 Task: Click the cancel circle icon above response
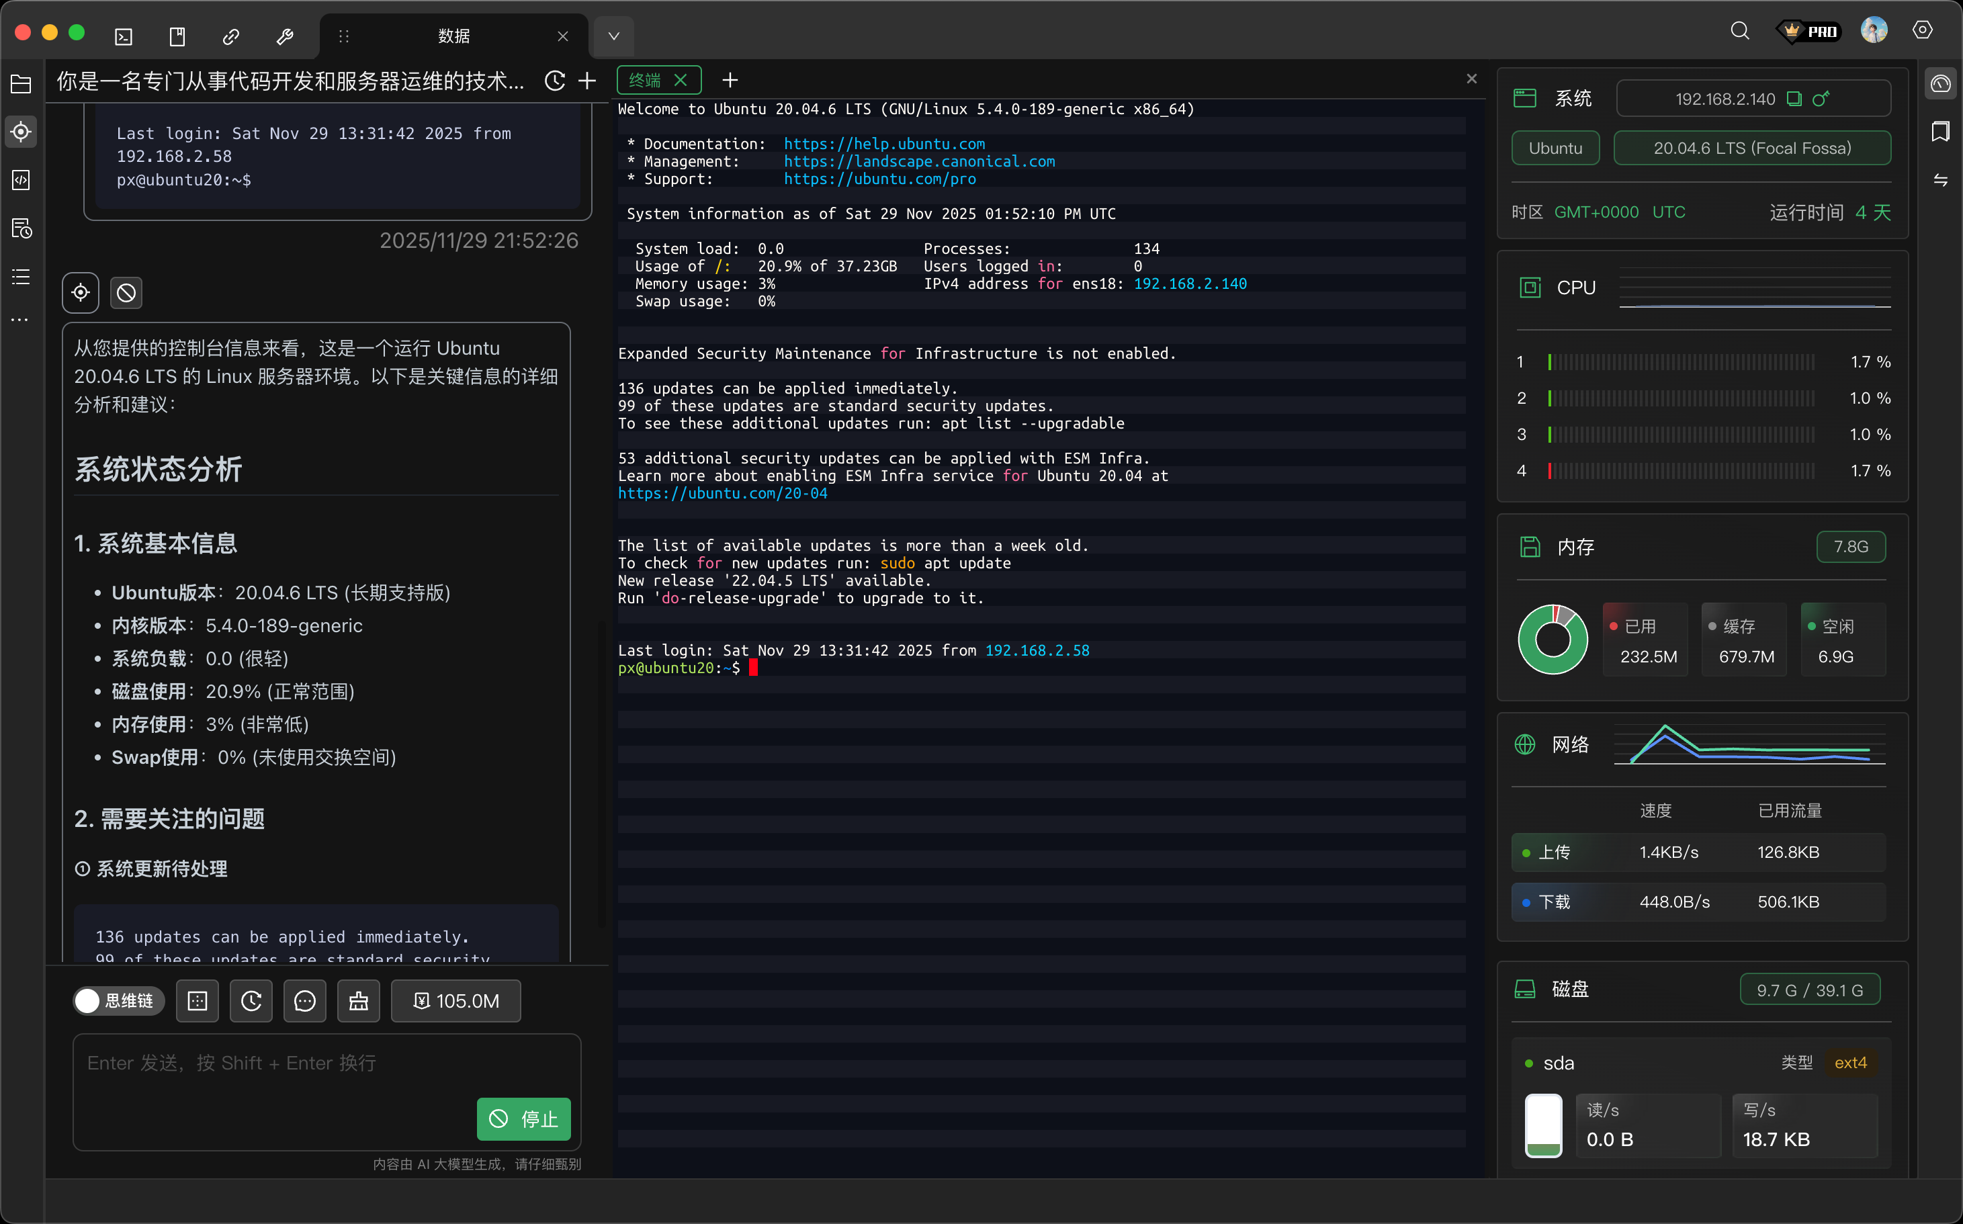[126, 292]
